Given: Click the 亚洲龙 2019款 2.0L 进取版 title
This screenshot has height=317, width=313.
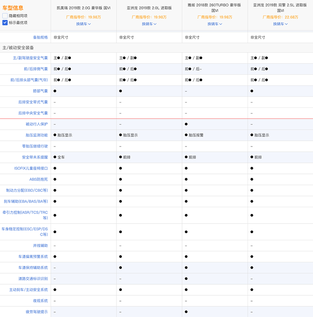Looking at the screenshot, I should point(149,8).
